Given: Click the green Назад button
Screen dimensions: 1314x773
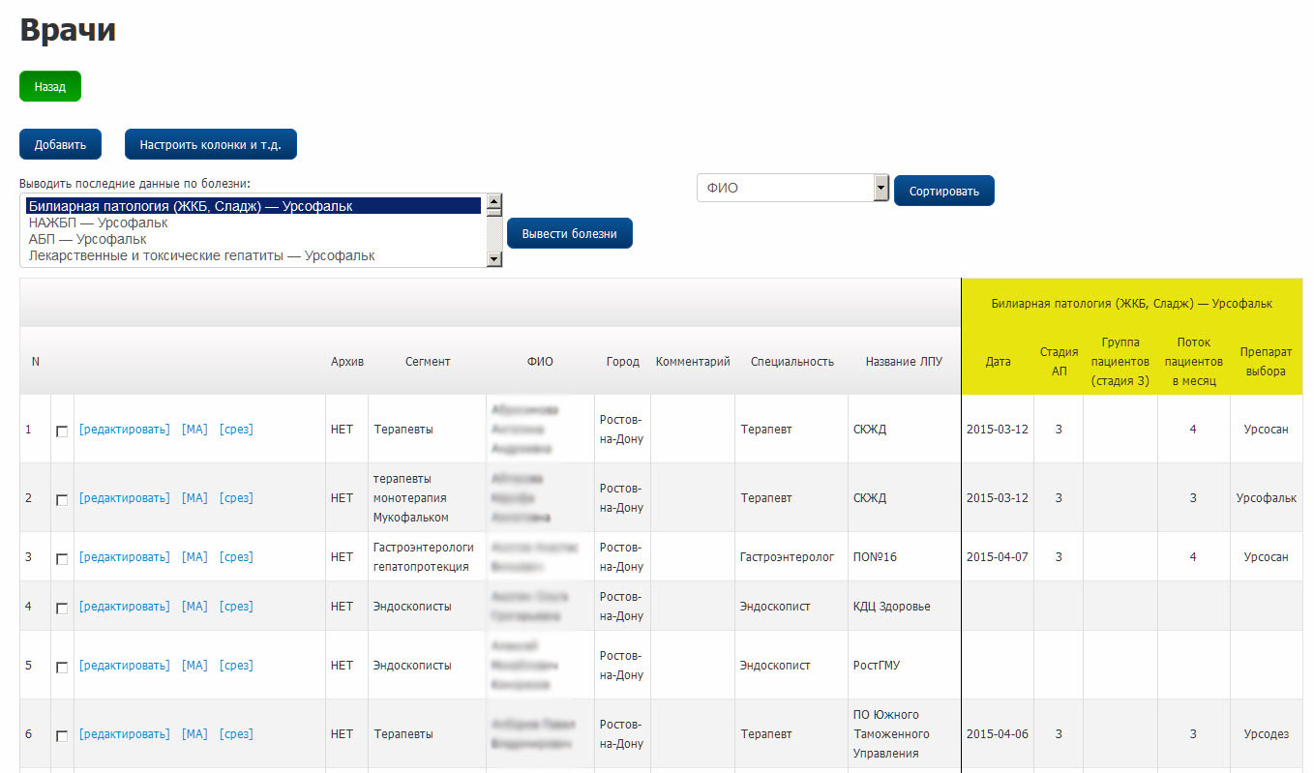Looking at the screenshot, I should click(49, 86).
